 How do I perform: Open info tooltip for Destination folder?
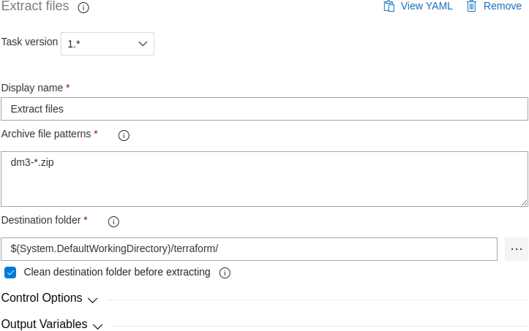[113, 221]
